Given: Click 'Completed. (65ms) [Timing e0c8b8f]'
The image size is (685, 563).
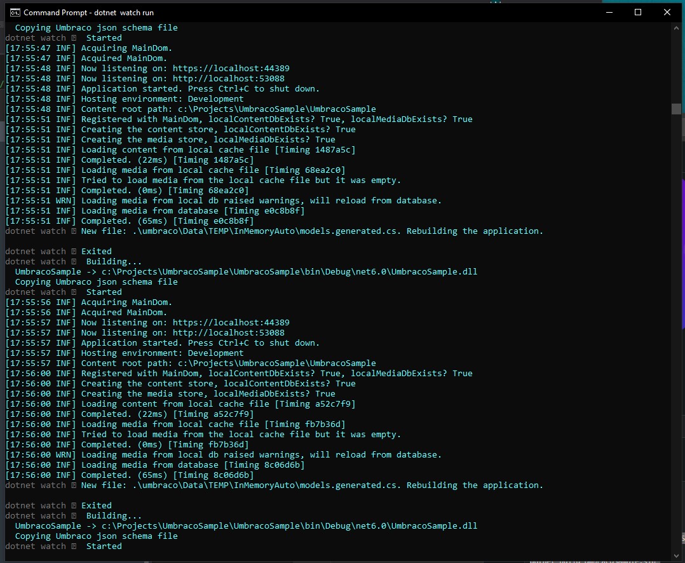Looking at the screenshot, I should point(167,221).
